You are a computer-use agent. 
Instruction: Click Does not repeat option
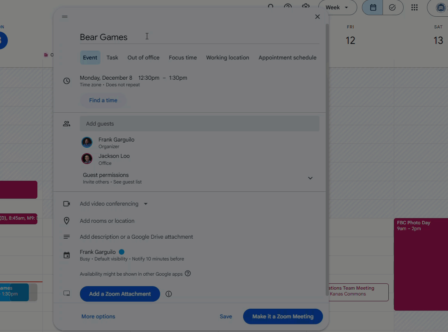pyautogui.click(x=123, y=85)
